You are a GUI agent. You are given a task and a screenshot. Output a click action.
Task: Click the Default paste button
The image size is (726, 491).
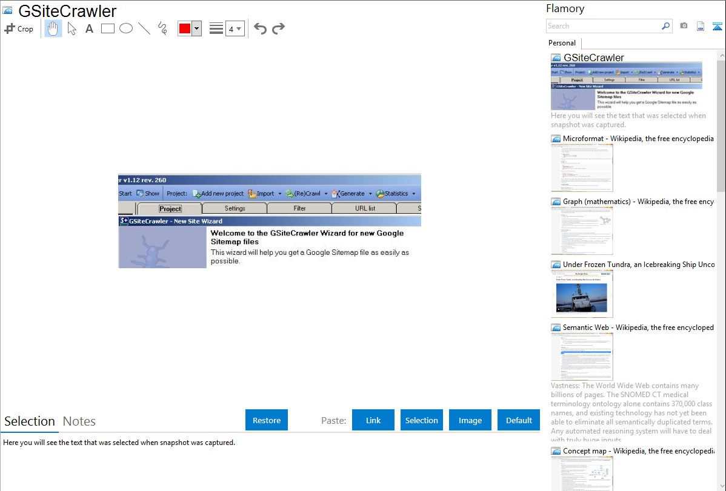pos(519,420)
